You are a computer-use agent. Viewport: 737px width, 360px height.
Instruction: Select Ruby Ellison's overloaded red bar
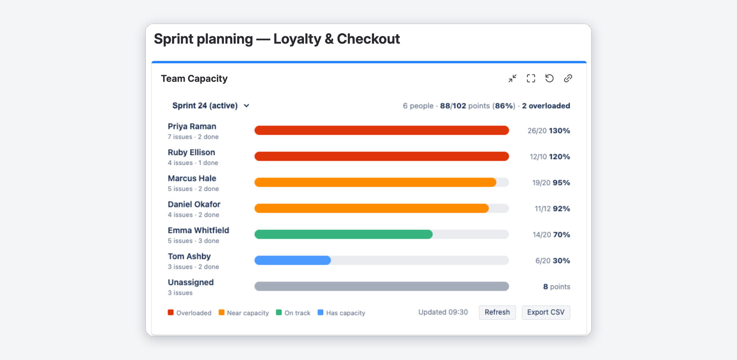click(382, 156)
